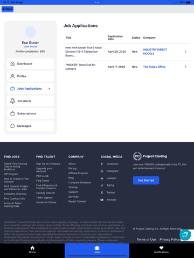Open Support link in footer

[x=73, y=192]
